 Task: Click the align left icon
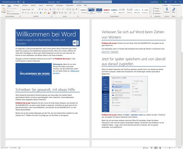(54, 13)
